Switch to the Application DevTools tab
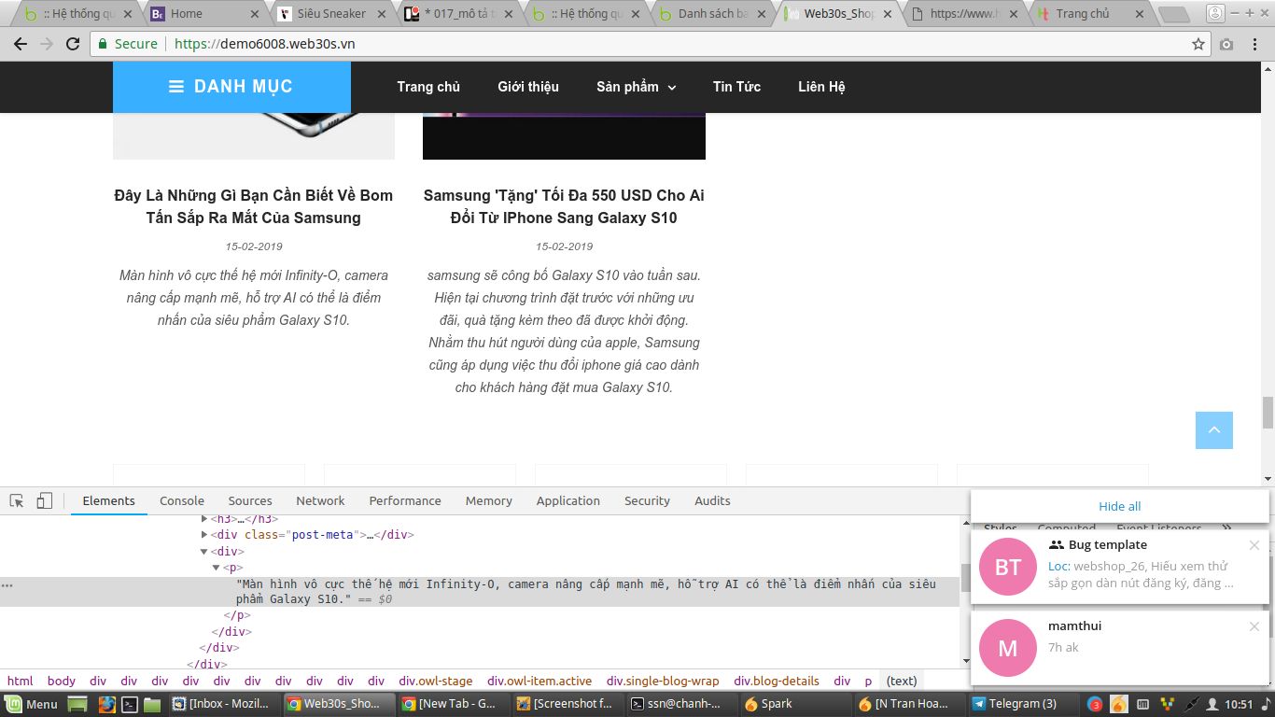 point(568,501)
